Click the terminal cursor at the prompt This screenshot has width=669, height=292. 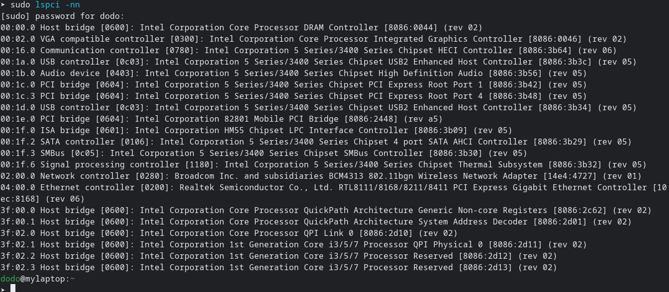(x=13, y=288)
